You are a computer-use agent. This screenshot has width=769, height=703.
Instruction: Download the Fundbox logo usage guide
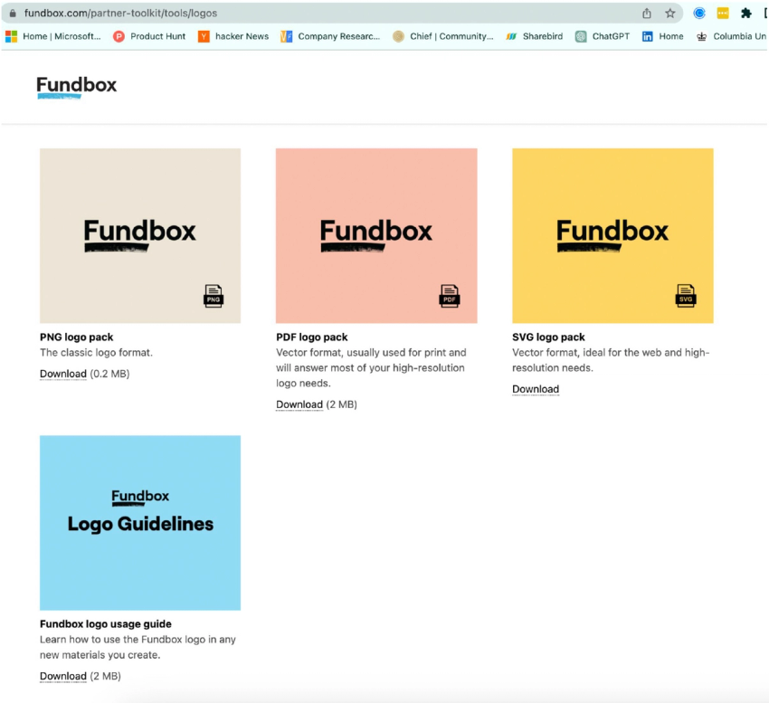point(62,676)
